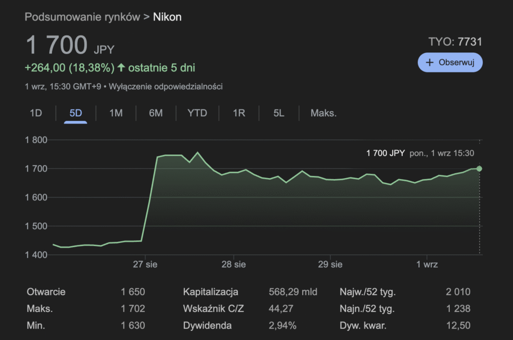
Task: Click the green chart endpoint marker dot
Action: click(479, 168)
